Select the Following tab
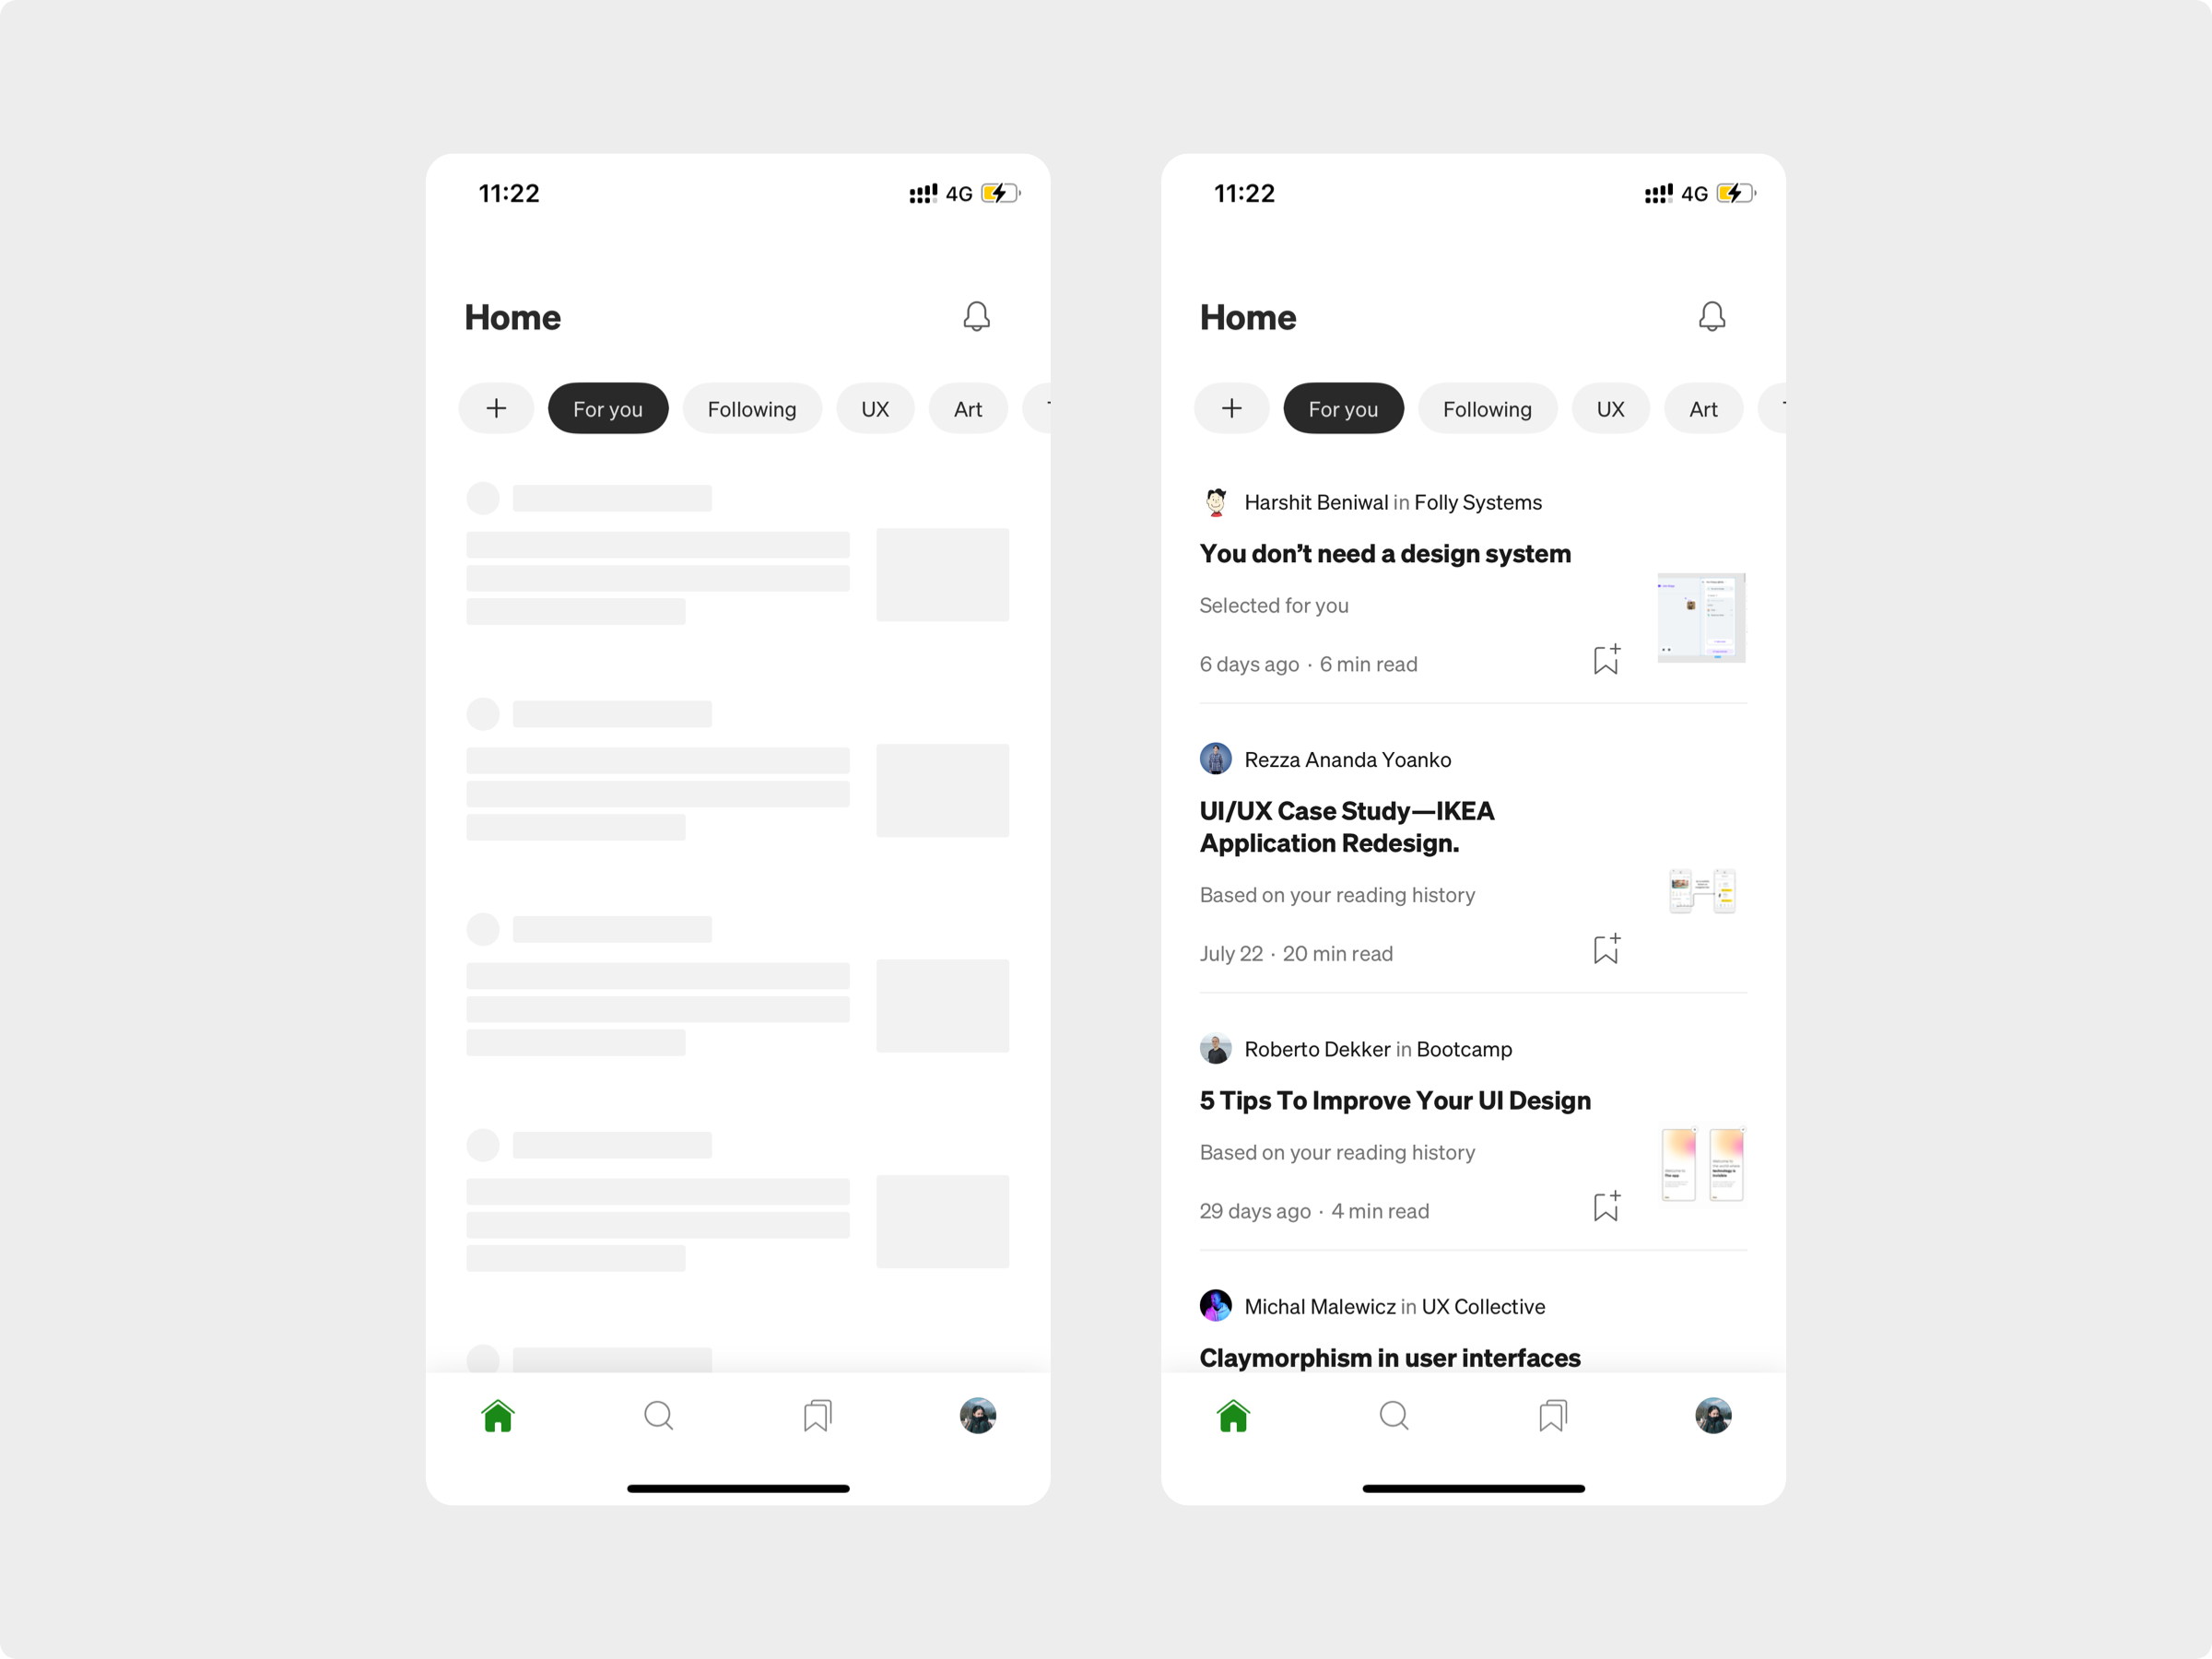This screenshot has width=2212, height=1659. point(750,407)
